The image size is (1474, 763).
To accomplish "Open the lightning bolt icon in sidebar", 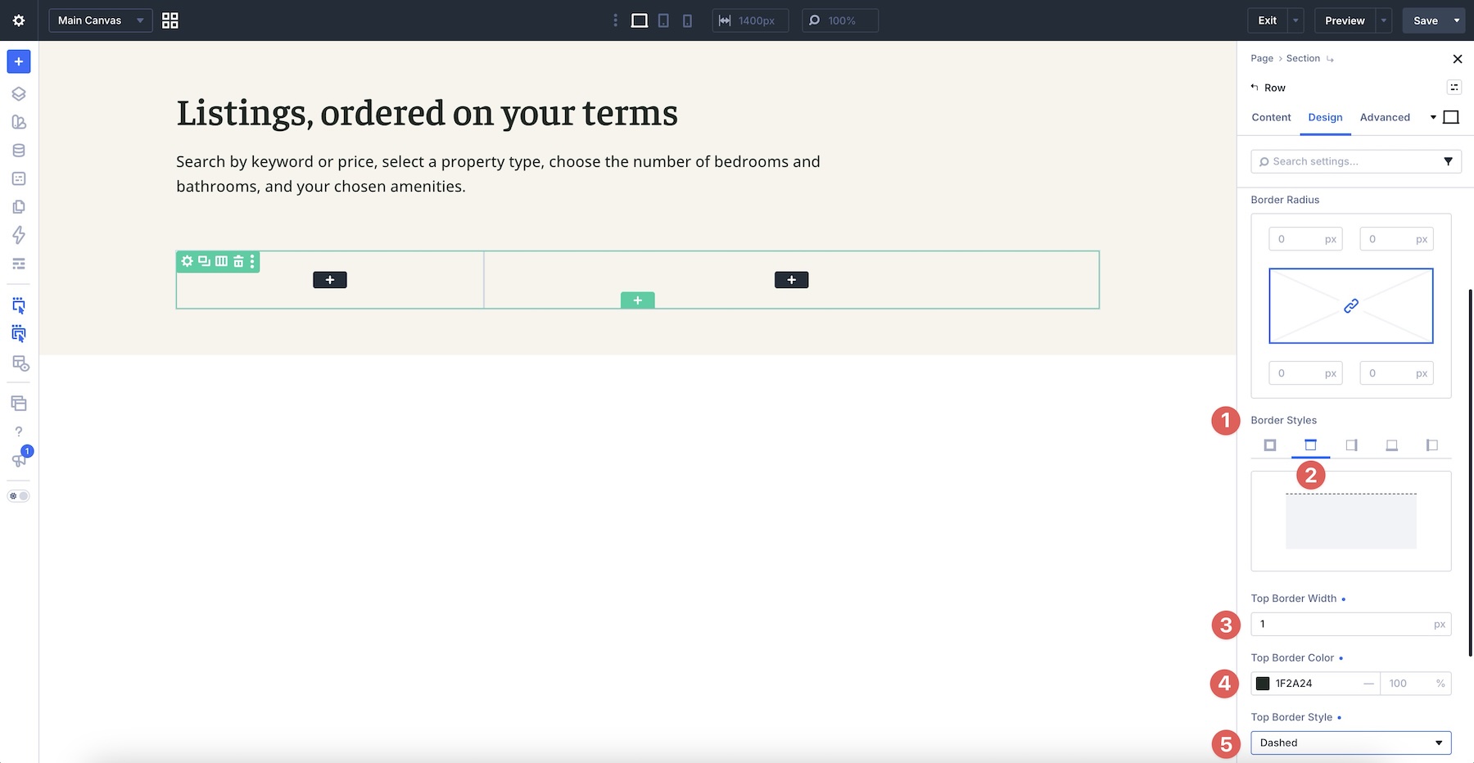I will [x=19, y=235].
